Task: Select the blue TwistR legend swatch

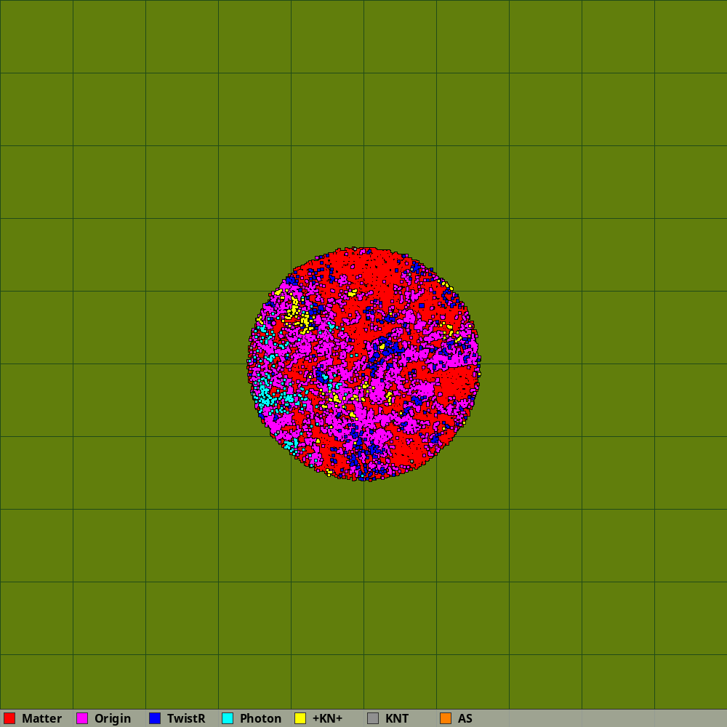Action: pyautogui.click(x=155, y=718)
